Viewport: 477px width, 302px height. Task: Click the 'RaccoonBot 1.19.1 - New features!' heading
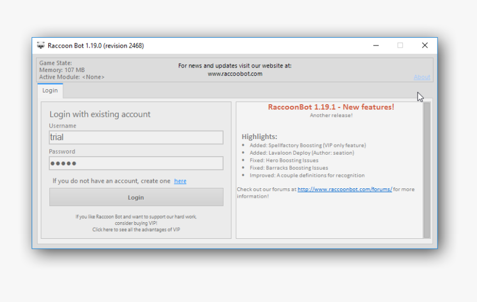[x=331, y=107]
